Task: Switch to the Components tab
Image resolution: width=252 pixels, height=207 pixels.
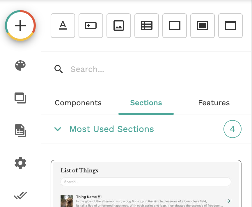Action: tap(78, 103)
